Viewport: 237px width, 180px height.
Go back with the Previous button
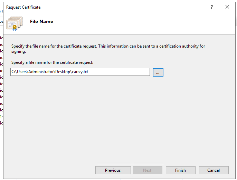(x=113, y=170)
